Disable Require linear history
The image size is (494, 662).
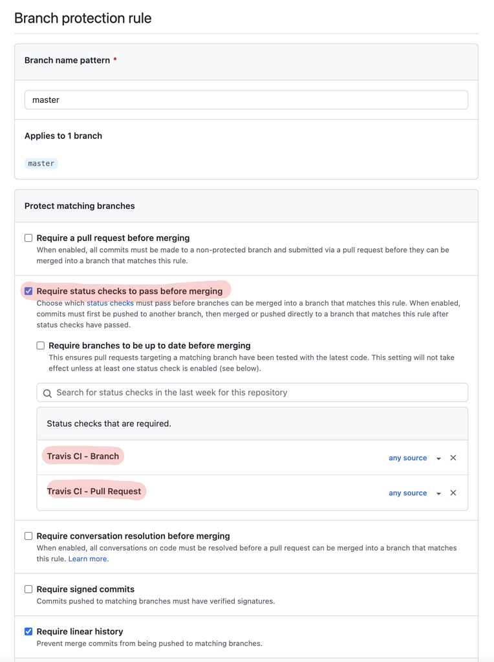(28, 632)
